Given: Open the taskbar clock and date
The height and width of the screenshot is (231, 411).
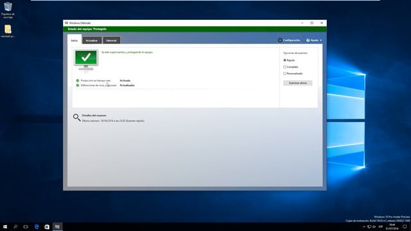Looking at the screenshot, I should tap(392, 227).
